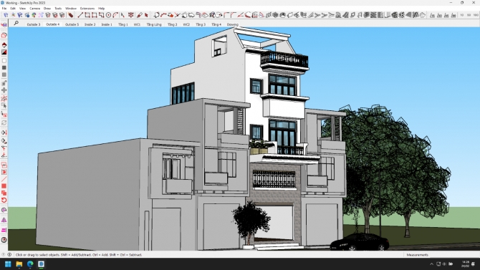Image resolution: width=480 pixels, height=270 pixels.
Task: Switch to the Inside 2 scene tab
Action: click(x=90, y=24)
